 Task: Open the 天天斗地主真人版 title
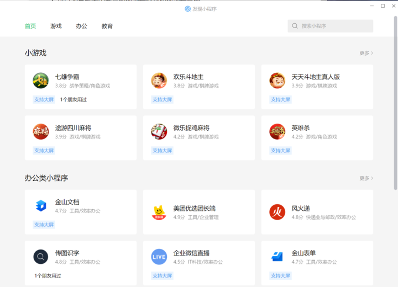(316, 77)
